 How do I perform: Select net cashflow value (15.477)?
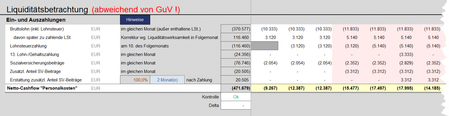pyautogui.click(x=351, y=88)
